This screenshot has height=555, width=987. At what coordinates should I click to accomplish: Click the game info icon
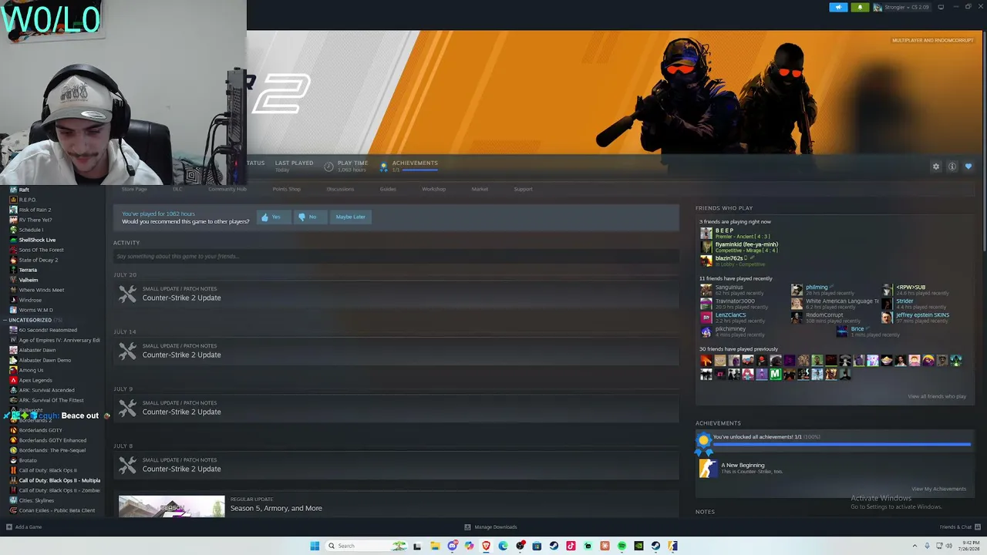coord(952,166)
